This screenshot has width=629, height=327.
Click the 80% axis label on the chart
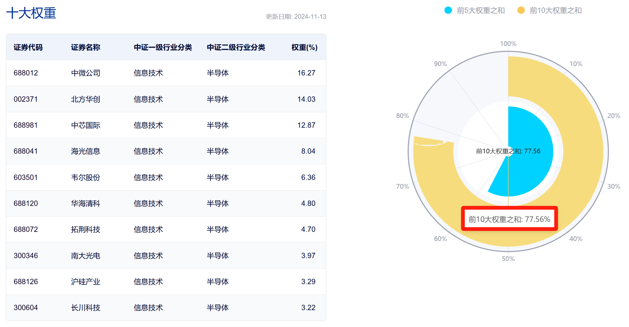click(403, 116)
